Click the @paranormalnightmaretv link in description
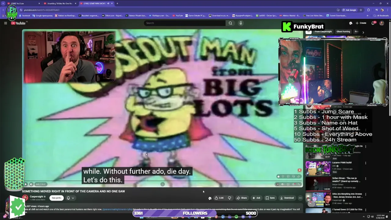This screenshot has height=220, width=391. point(117,209)
